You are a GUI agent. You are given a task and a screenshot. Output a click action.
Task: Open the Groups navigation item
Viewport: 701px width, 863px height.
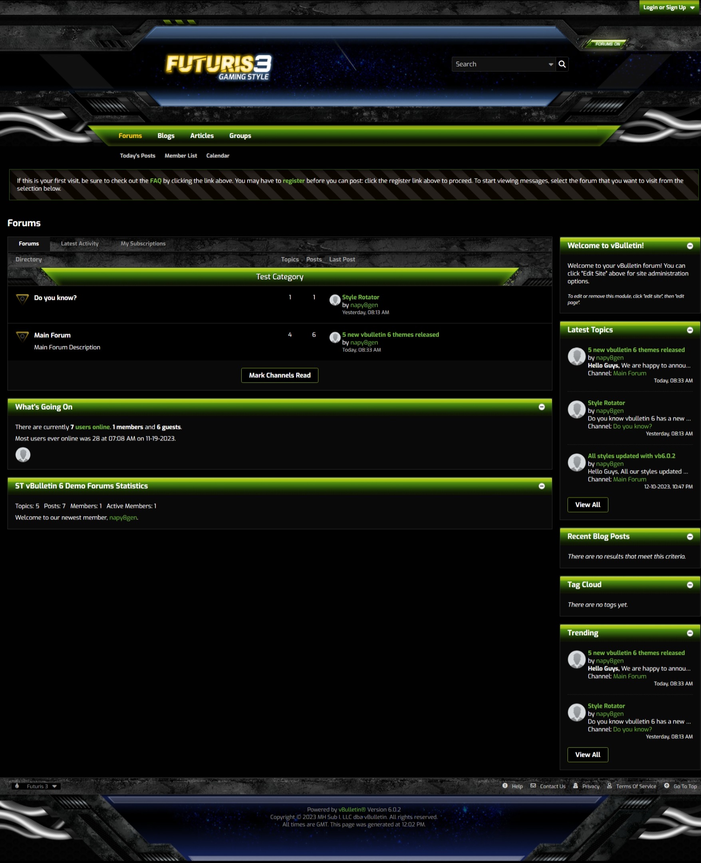240,136
